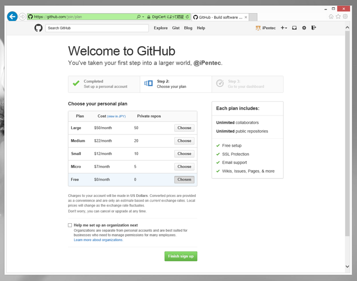Viewport: 357px width, 281px height.
Task: Open the iPentec profile avatar
Action: [258, 28]
